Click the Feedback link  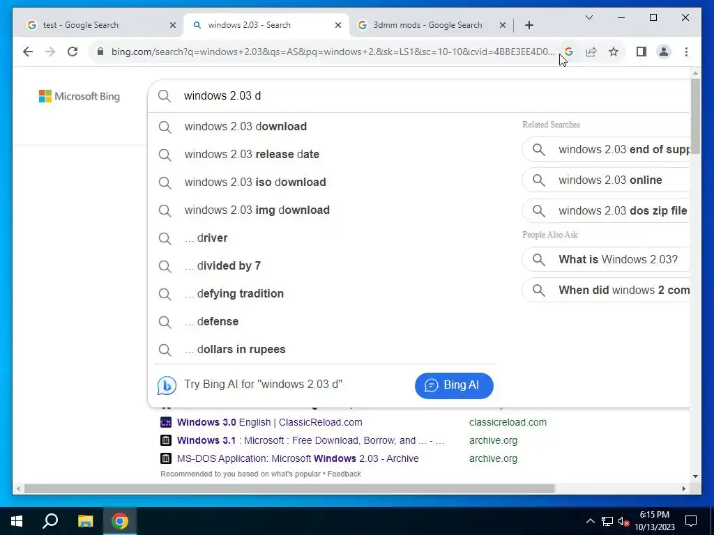click(344, 474)
